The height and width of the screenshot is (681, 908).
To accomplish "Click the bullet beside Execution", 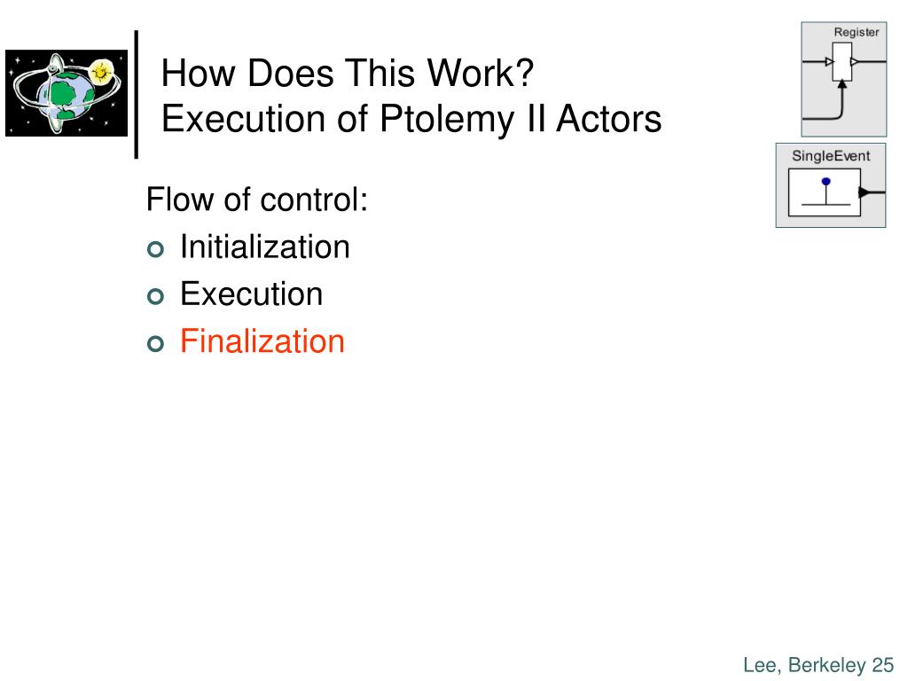I will (x=155, y=296).
